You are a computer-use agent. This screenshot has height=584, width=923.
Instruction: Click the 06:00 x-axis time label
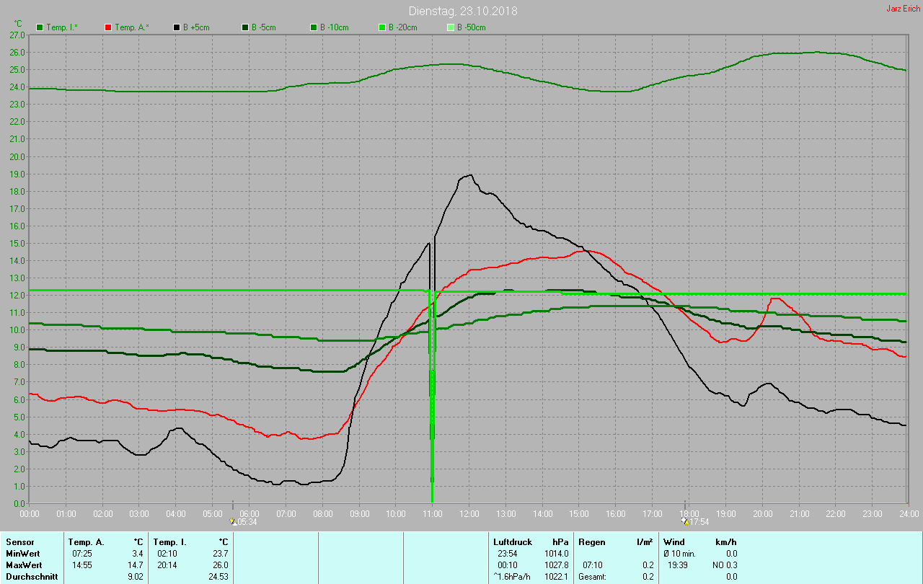tap(249, 513)
